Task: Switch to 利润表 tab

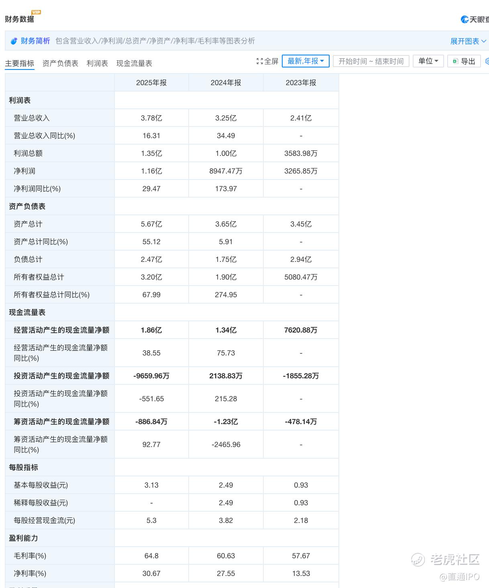Action: (97, 63)
